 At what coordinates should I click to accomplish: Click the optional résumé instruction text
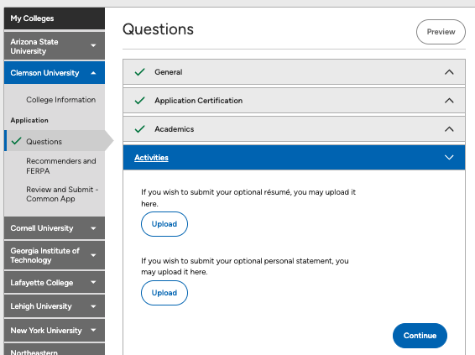click(248, 198)
